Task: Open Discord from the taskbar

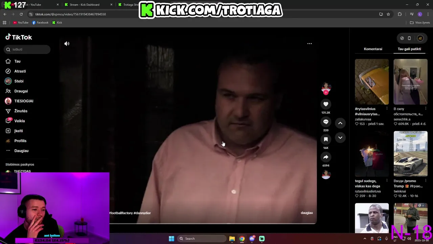Action: (x=252, y=239)
